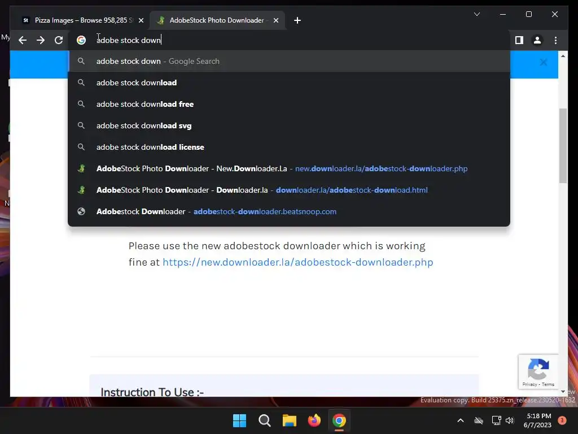
Task: Open the New.Downloader.La adobestock-downloader.php suggestion
Action: 289,168
